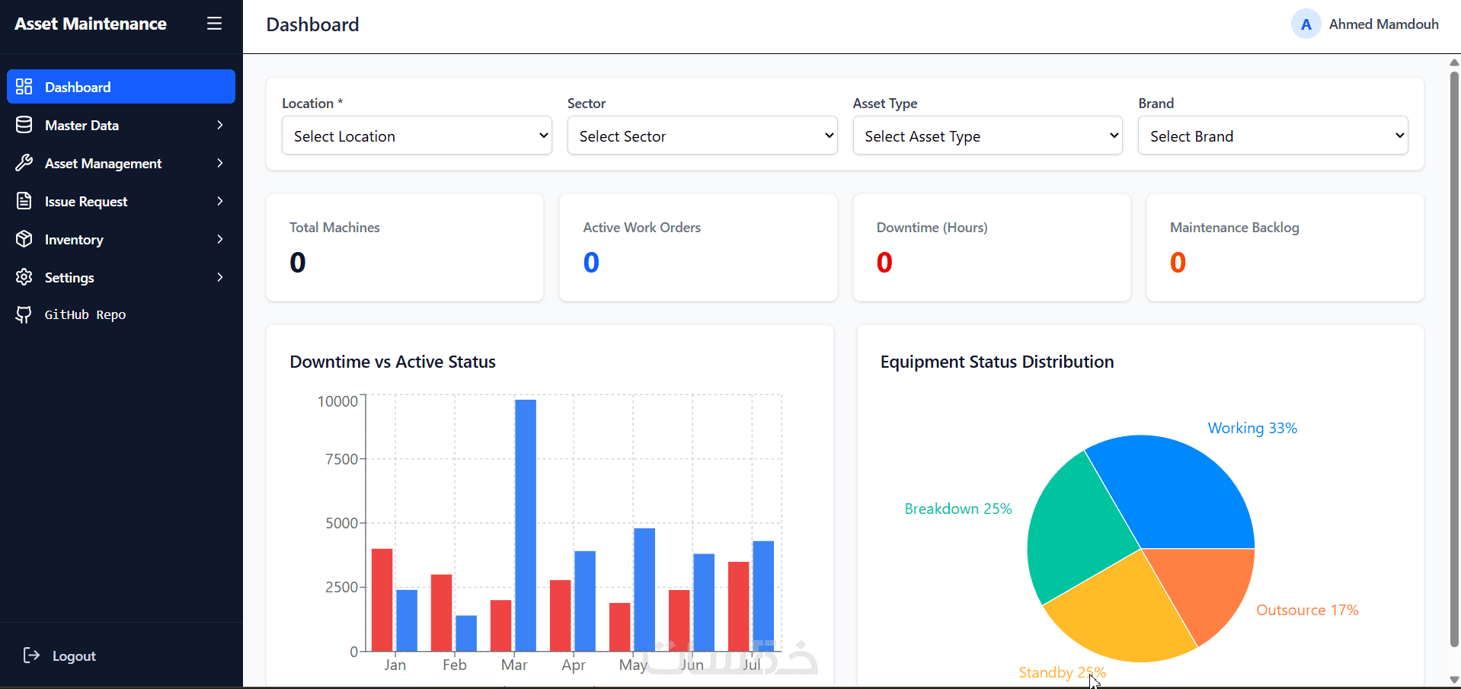Image resolution: width=1461 pixels, height=689 pixels.
Task: Click the Issue Request document icon
Action: (x=24, y=201)
